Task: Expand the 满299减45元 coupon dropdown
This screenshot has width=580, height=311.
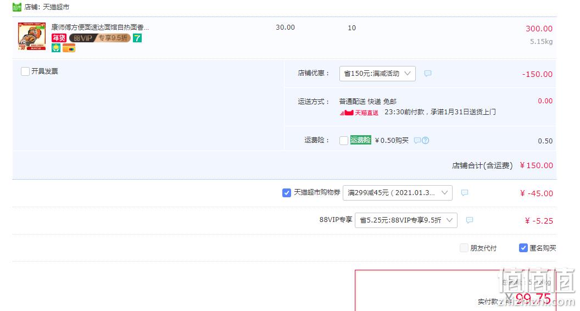Action: coord(397,192)
